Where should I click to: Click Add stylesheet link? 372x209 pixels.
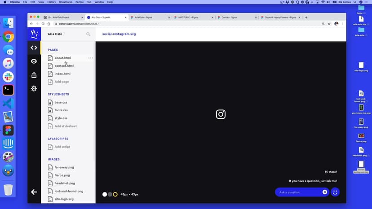click(66, 126)
